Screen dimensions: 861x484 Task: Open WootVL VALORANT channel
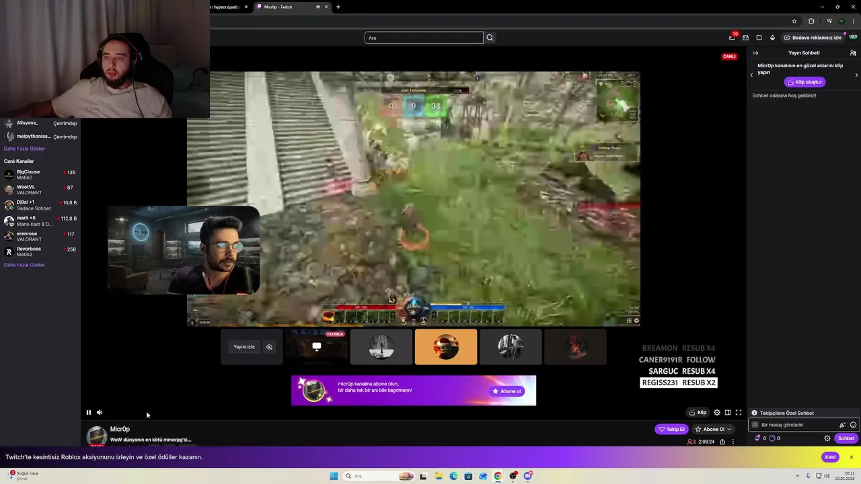click(x=40, y=190)
